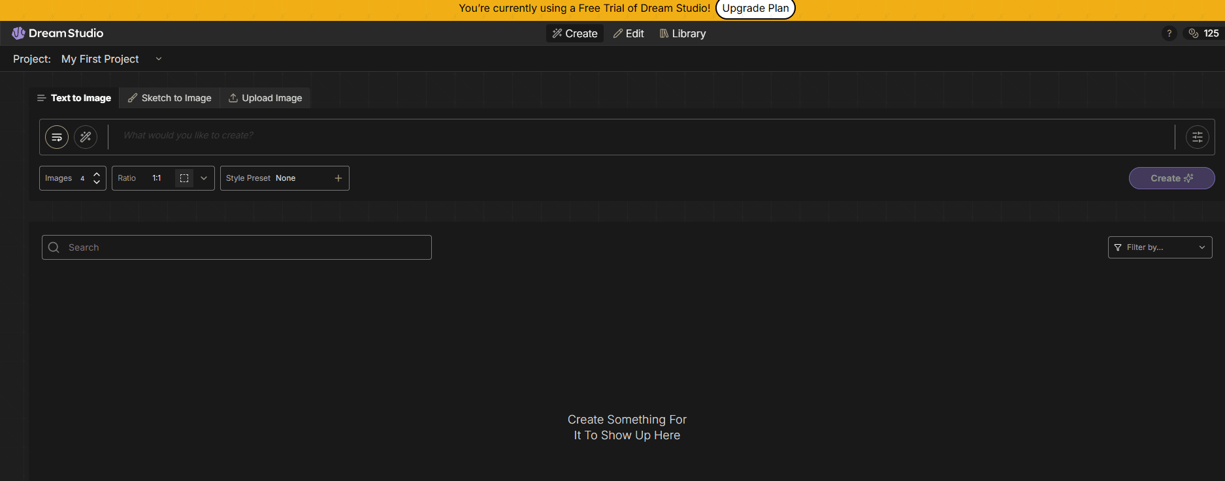The image size is (1225, 481).
Task: Expand the Ratio dropdown chevron
Action: 204,178
